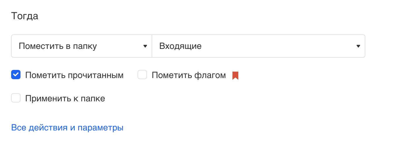Click the red flag bookmark icon

point(235,76)
